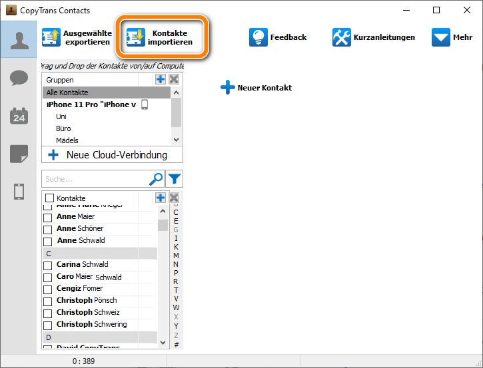Click Kontakte importieren toolbar button
Image resolution: width=483 pixels, height=368 pixels.
click(x=160, y=37)
